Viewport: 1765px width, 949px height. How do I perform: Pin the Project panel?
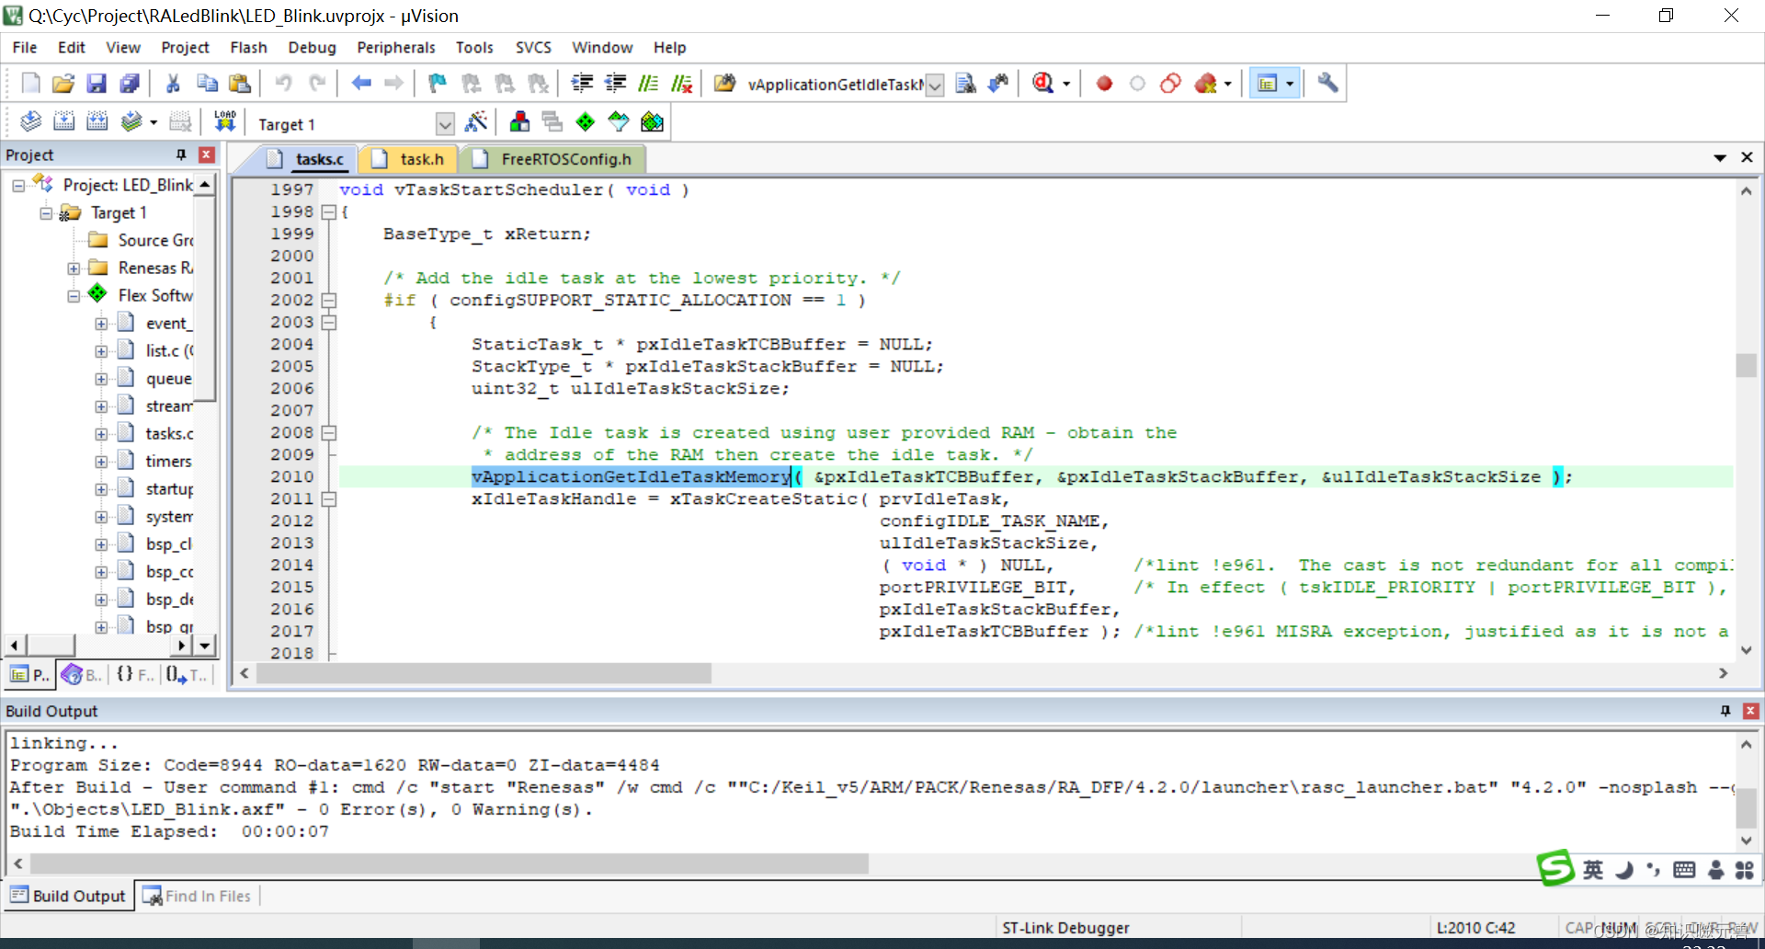tap(181, 154)
